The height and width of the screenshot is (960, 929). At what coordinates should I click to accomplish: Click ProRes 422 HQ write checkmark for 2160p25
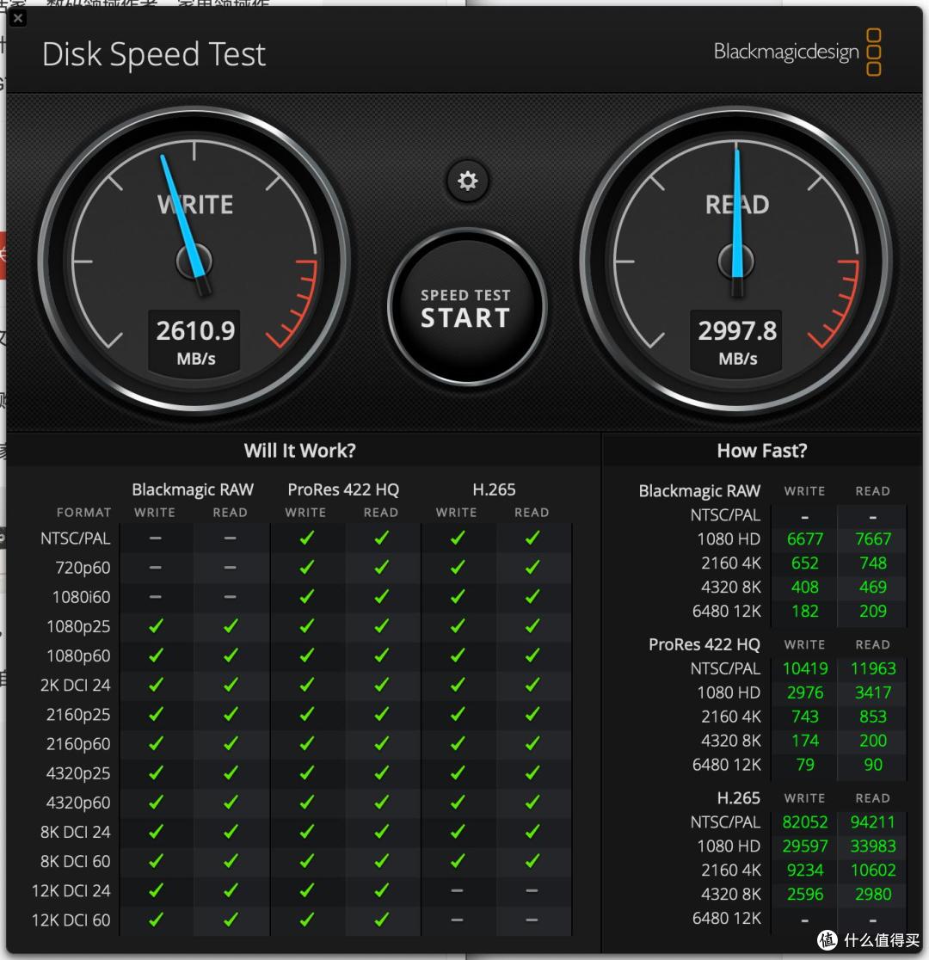[306, 714]
